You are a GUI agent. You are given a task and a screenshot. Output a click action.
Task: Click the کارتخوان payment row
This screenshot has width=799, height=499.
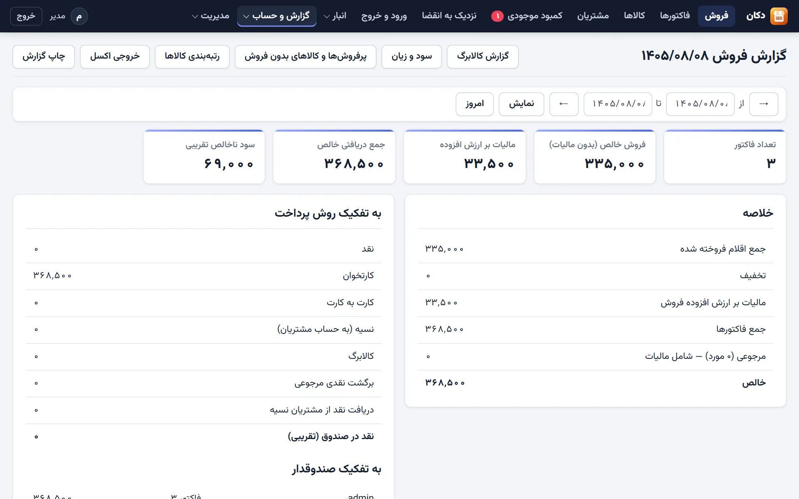coord(203,276)
